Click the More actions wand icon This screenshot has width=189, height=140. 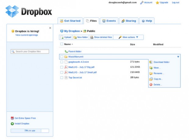[x=120, y=37]
